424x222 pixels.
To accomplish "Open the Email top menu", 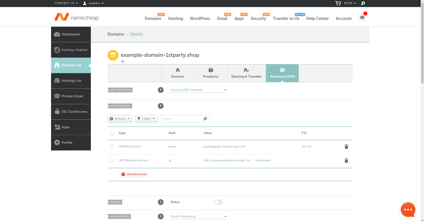I will tap(222, 18).
